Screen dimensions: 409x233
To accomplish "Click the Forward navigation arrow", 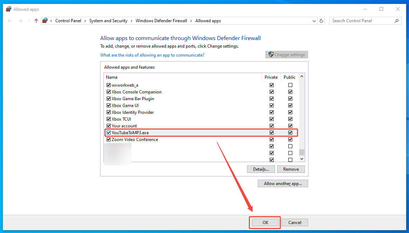I will click(x=20, y=21).
